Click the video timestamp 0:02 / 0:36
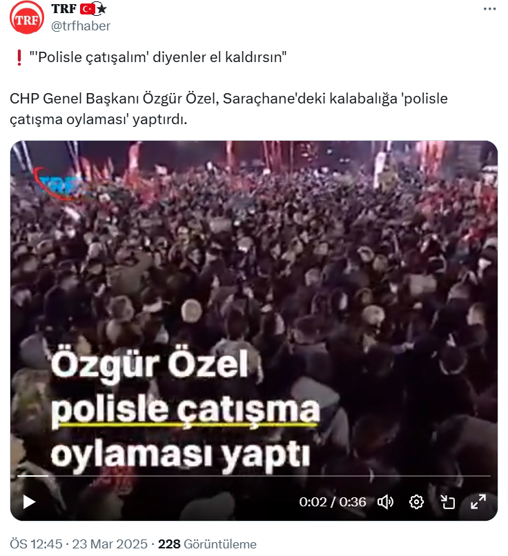The image size is (508, 556). pyautogui.click(x=333, y=502)
